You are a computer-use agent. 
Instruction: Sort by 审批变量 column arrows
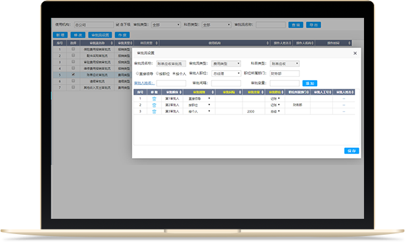click(262, 92)
